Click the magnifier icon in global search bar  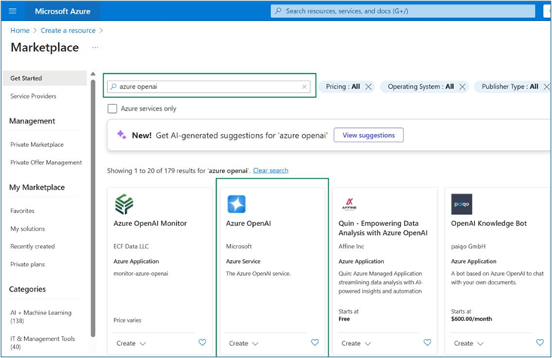pos(278,11)
